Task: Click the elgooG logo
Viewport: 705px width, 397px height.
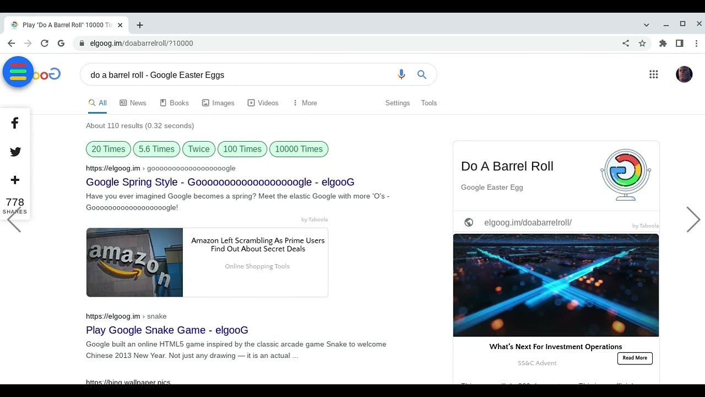Action: pyautogui.click(x=46, y=74)
